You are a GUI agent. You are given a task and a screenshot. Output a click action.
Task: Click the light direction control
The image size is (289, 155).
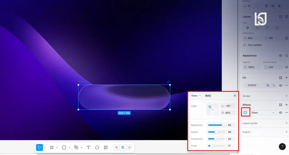point(212,109)
